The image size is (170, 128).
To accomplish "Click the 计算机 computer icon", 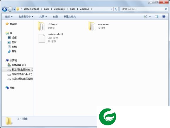I will (7, 60).
